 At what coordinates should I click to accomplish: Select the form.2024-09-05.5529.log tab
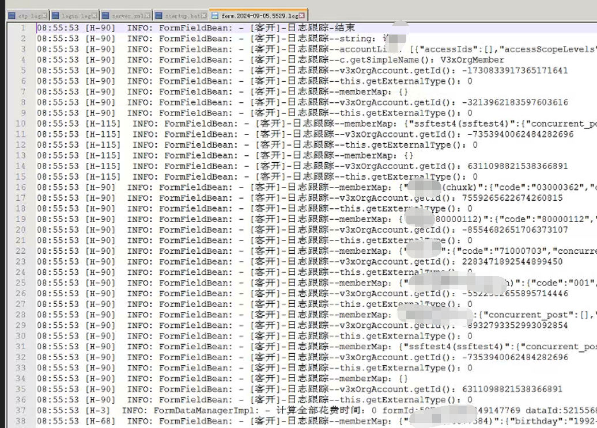[x=259, y=16]
